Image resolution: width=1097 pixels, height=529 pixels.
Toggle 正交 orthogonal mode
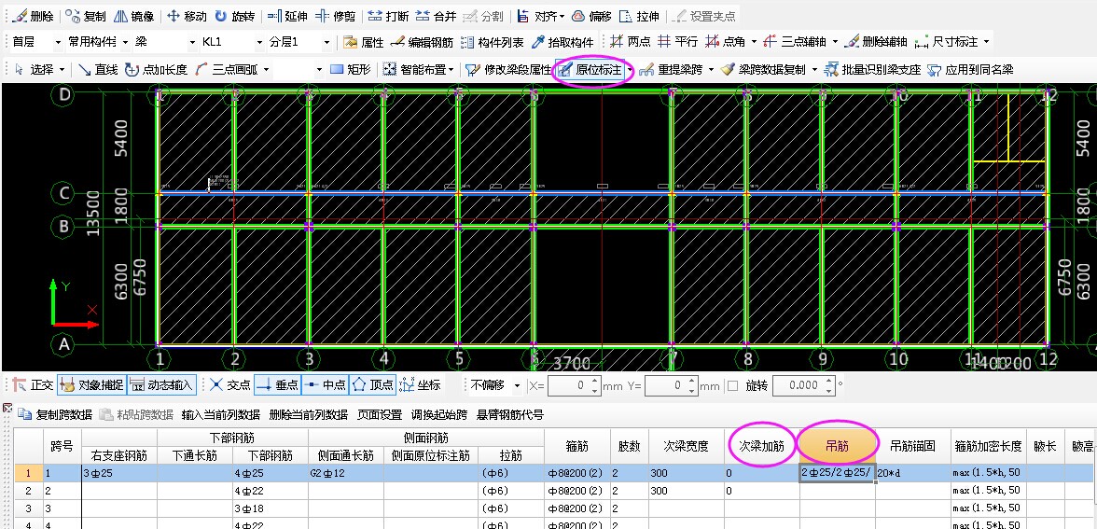[x=33, y=384]
